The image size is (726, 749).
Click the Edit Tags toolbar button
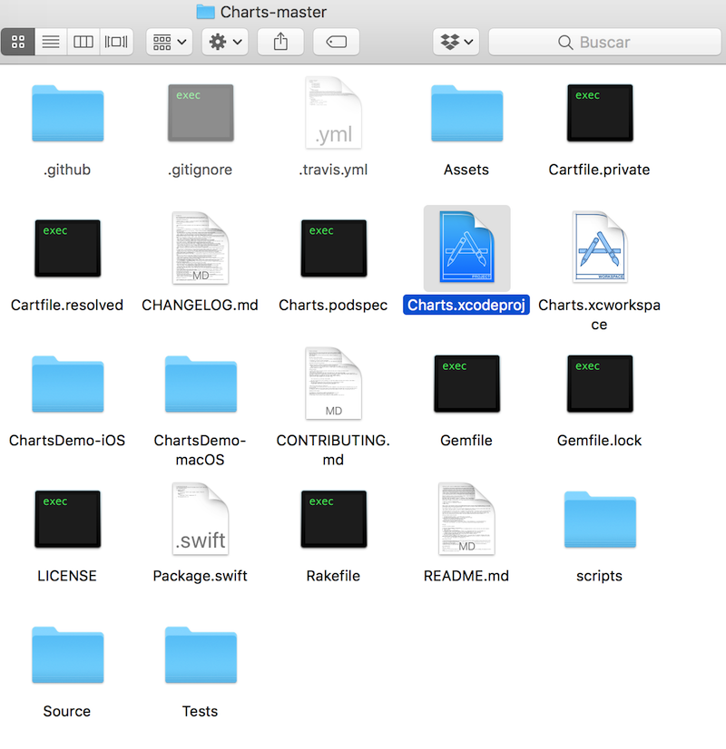coord(336,42)
